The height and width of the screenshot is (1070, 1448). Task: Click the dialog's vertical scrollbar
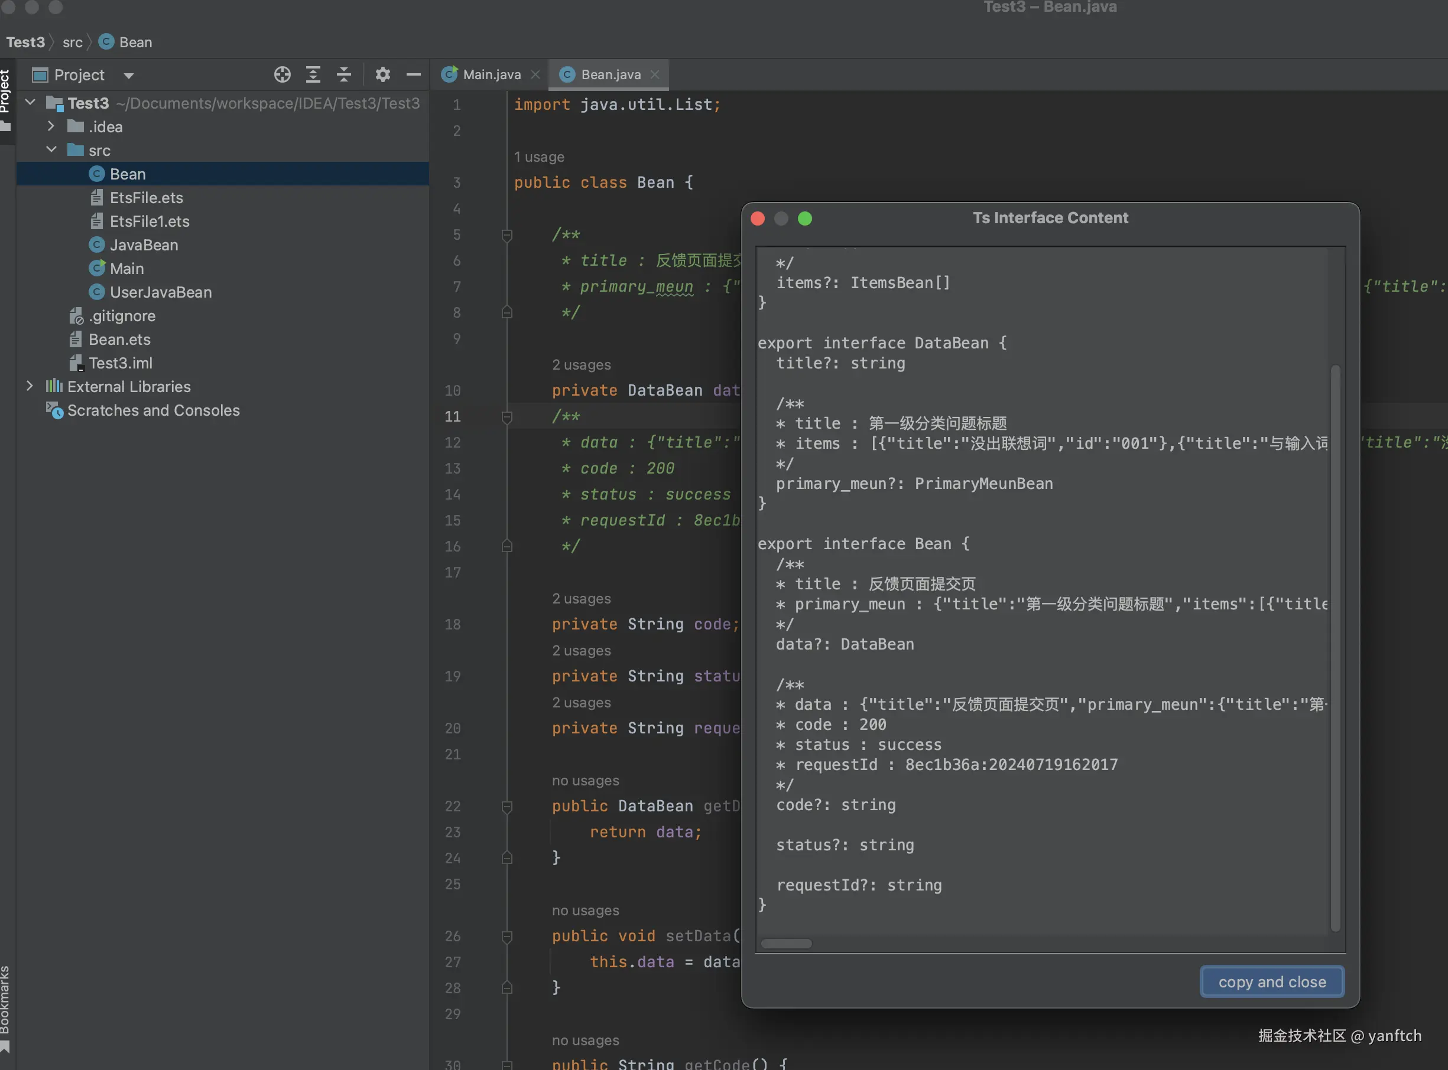click(x=1335, y=648)
